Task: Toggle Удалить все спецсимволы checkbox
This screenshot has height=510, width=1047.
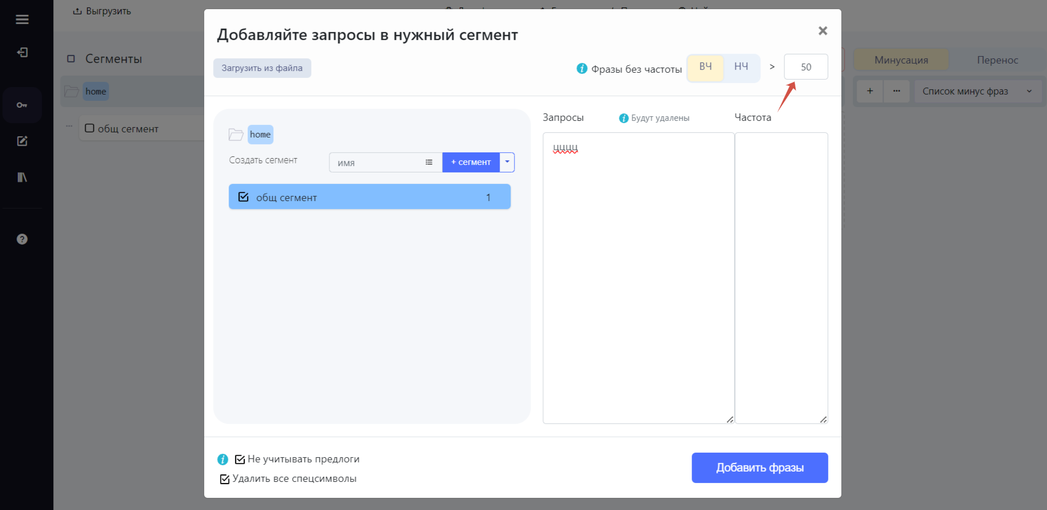Action: coord(225,479)
